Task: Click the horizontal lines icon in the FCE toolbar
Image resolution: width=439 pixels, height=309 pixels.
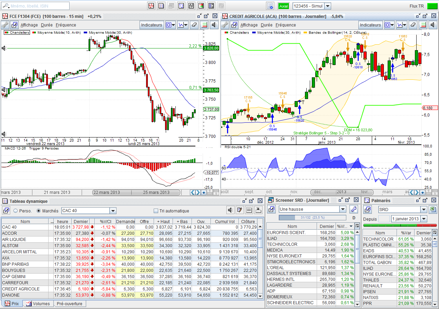Action: pos(204,25)
